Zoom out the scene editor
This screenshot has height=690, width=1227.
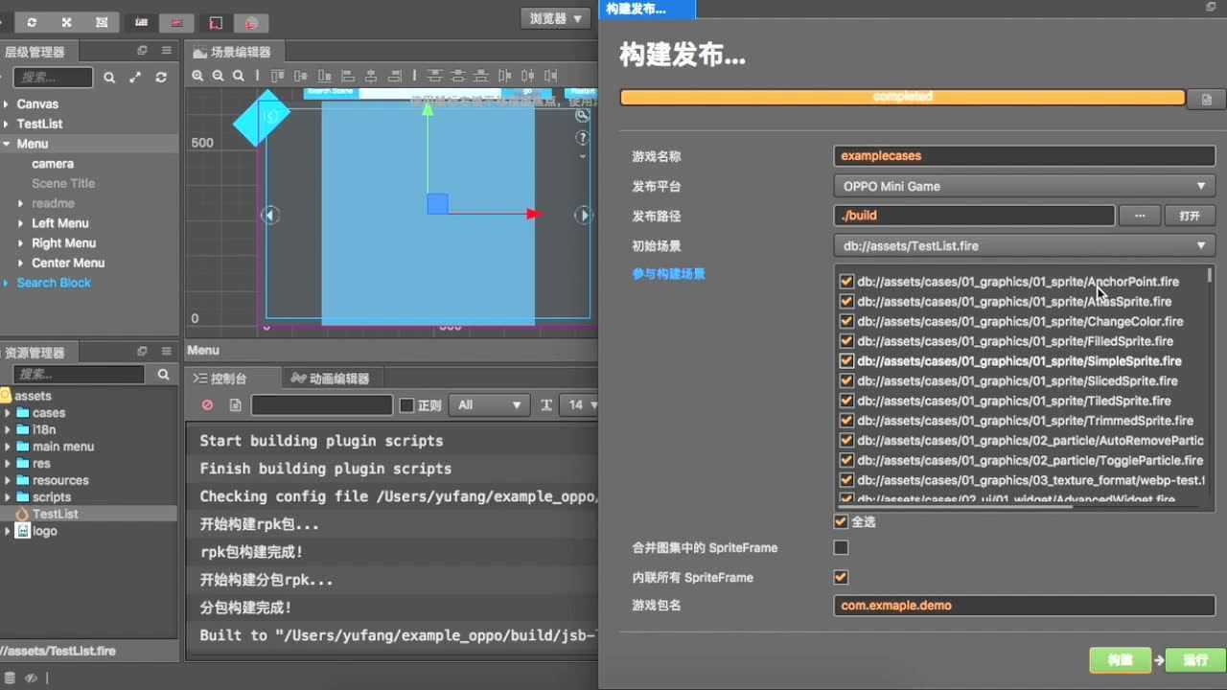point(218,76)
